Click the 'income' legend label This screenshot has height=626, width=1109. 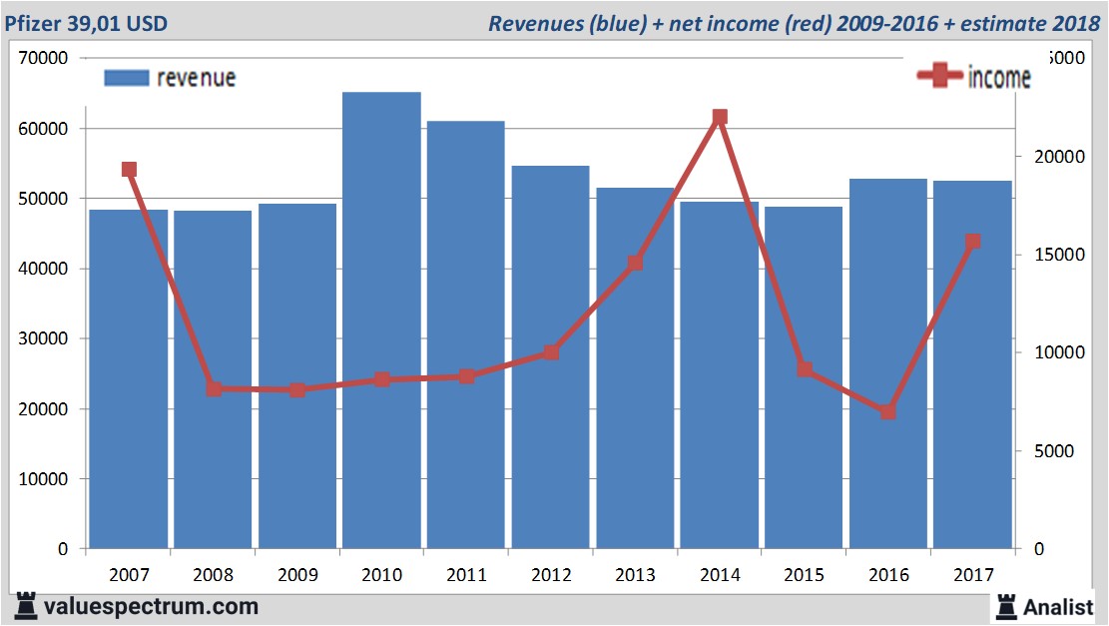click(x=998, y=77)
